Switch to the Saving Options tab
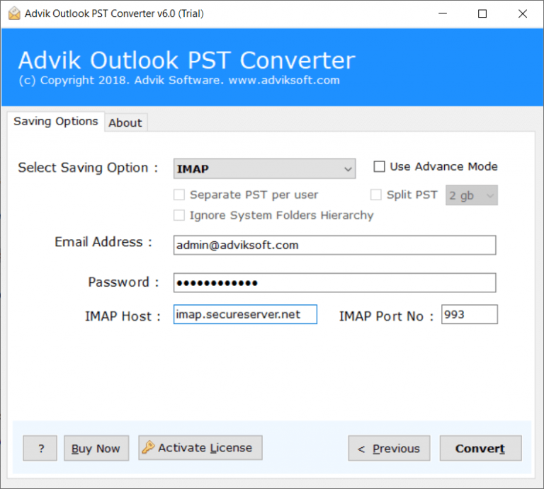Viewport: 544px width, 489px height. click(x=55, y=121)
